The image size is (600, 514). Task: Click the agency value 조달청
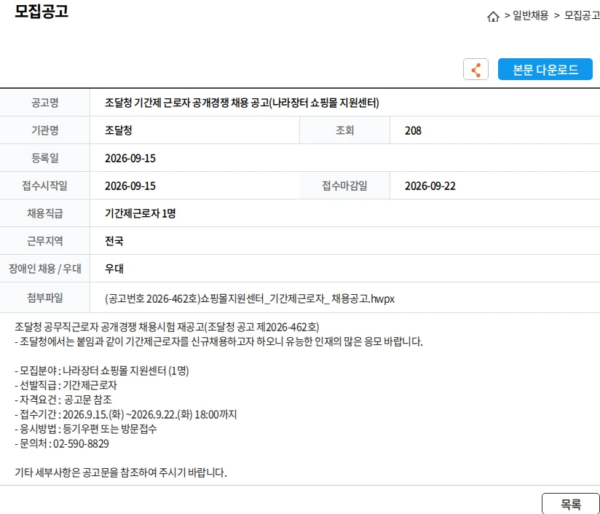118,130
